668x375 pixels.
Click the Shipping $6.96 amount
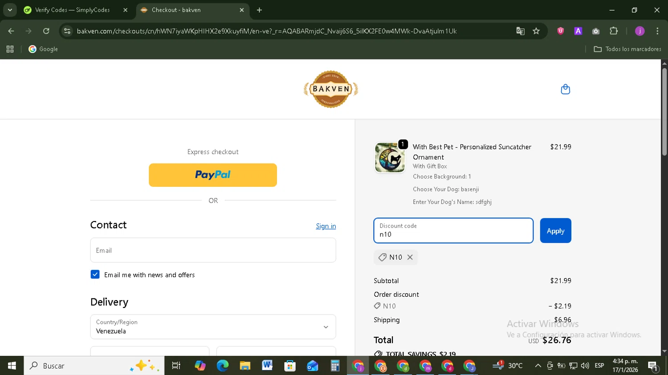562,320
